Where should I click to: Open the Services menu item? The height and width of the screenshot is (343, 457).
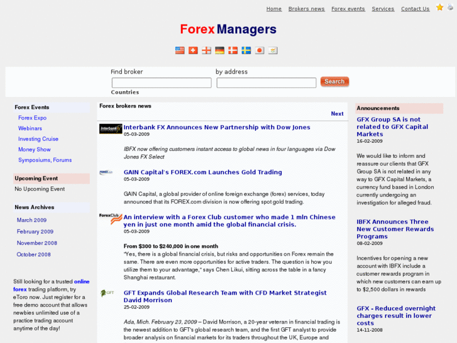click(383, 9)
